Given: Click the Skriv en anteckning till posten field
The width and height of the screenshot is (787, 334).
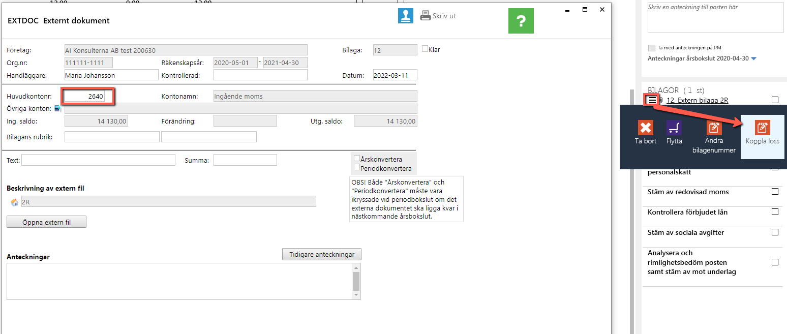Looking at the screenshot, I should [716, 17].
